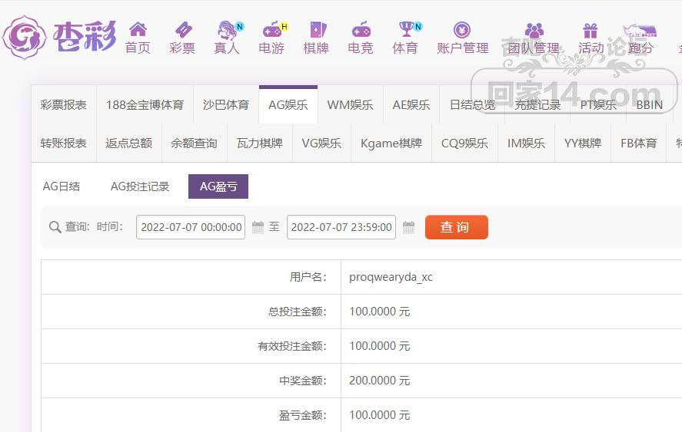Open the 彩票 lottery ticket icon
The image size is (682, 432).
point(183,29)
